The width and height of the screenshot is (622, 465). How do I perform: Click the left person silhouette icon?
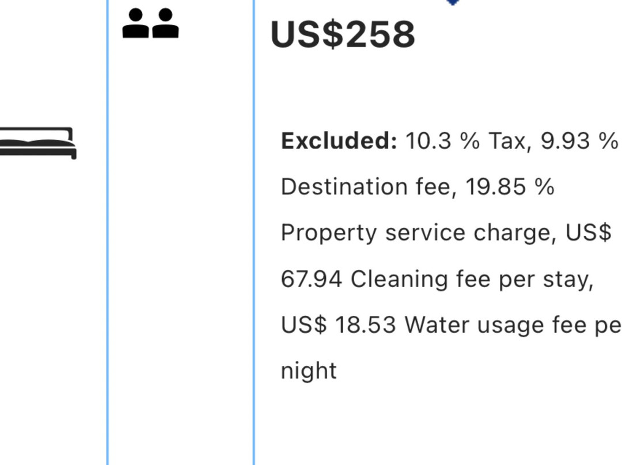click(136, 24)
